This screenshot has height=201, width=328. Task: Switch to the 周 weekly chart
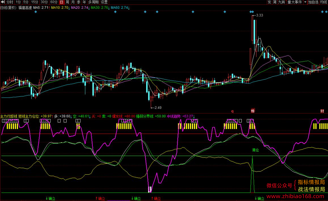(67, 2)
